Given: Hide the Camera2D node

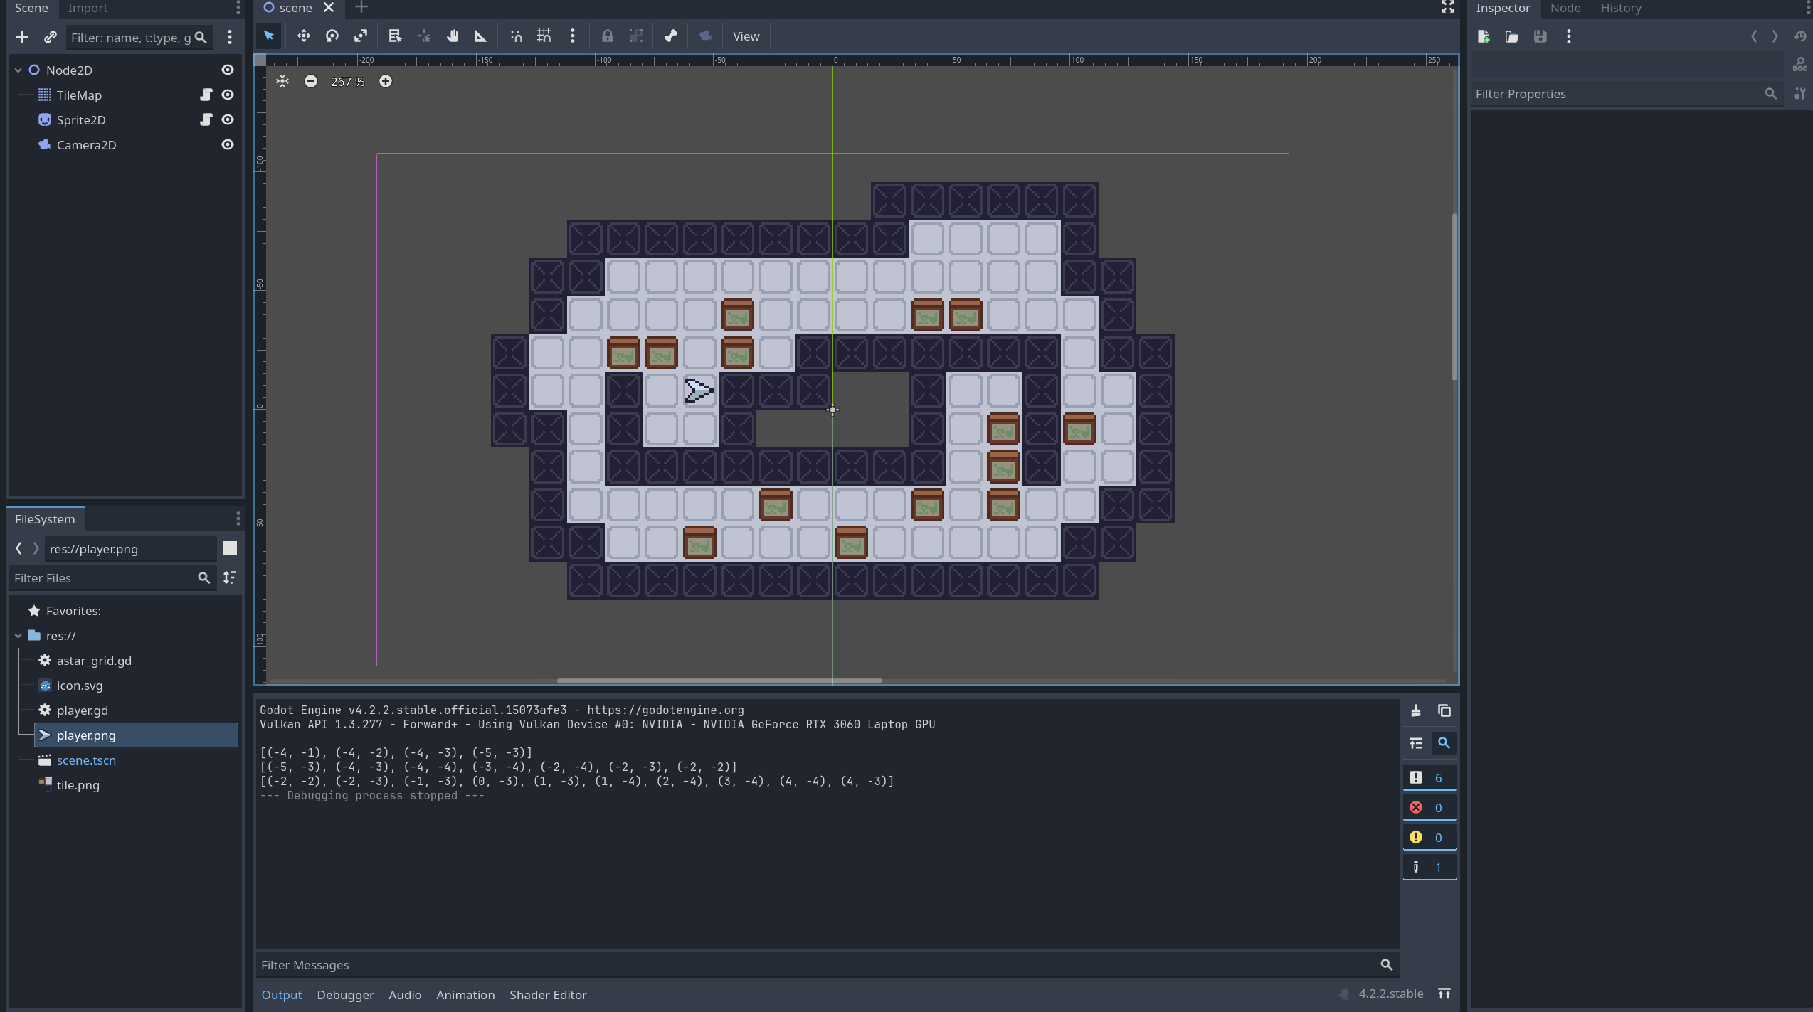Looking at the screenshot, I should tap(228, 144).
